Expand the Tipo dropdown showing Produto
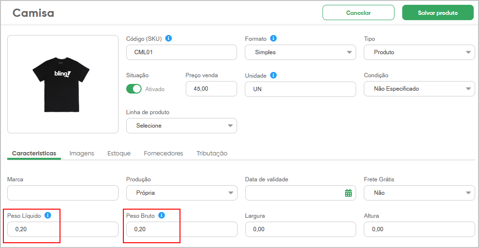Image resolution: width=479 pixels, height=248 pixels. (x=419, y=52)
